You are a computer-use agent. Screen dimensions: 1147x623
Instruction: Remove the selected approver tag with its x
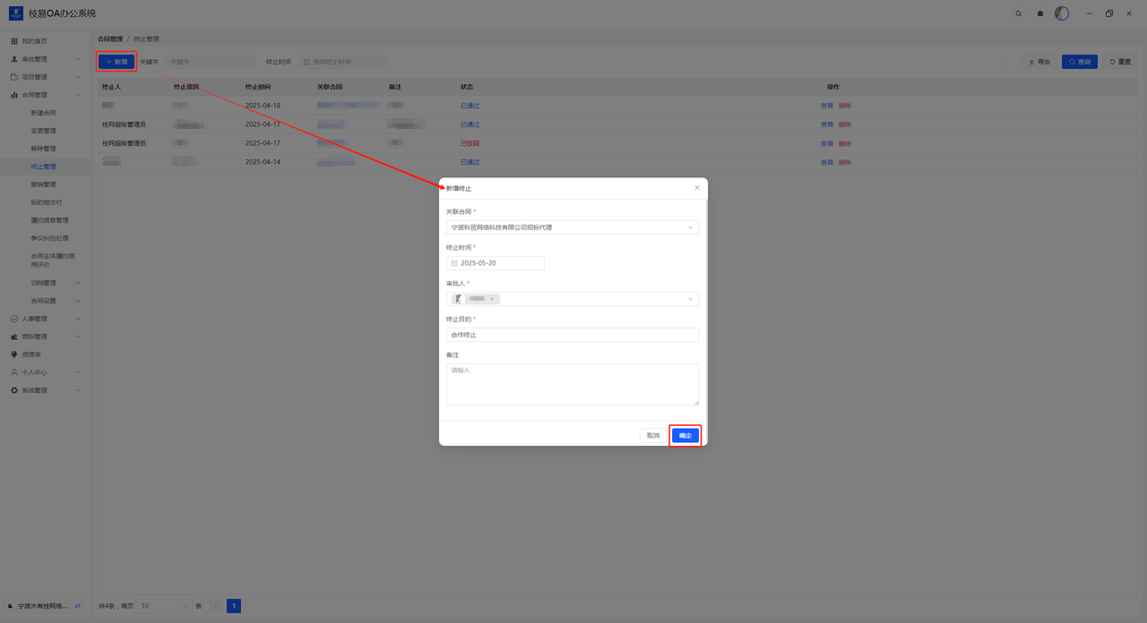[492, 299]
